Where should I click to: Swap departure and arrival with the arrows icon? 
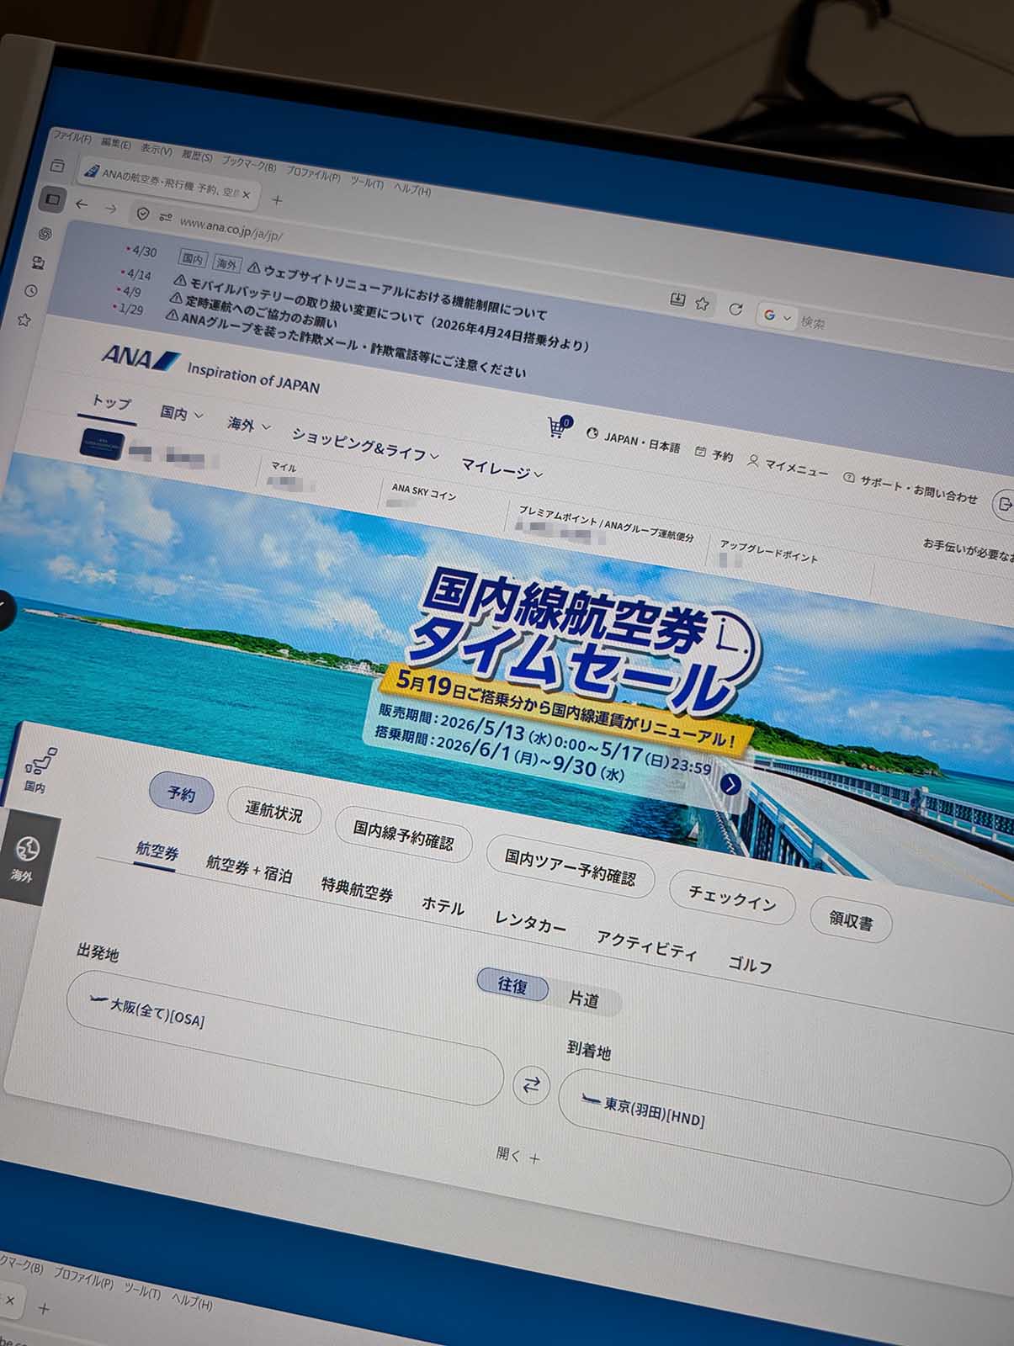click(531, 1085)
